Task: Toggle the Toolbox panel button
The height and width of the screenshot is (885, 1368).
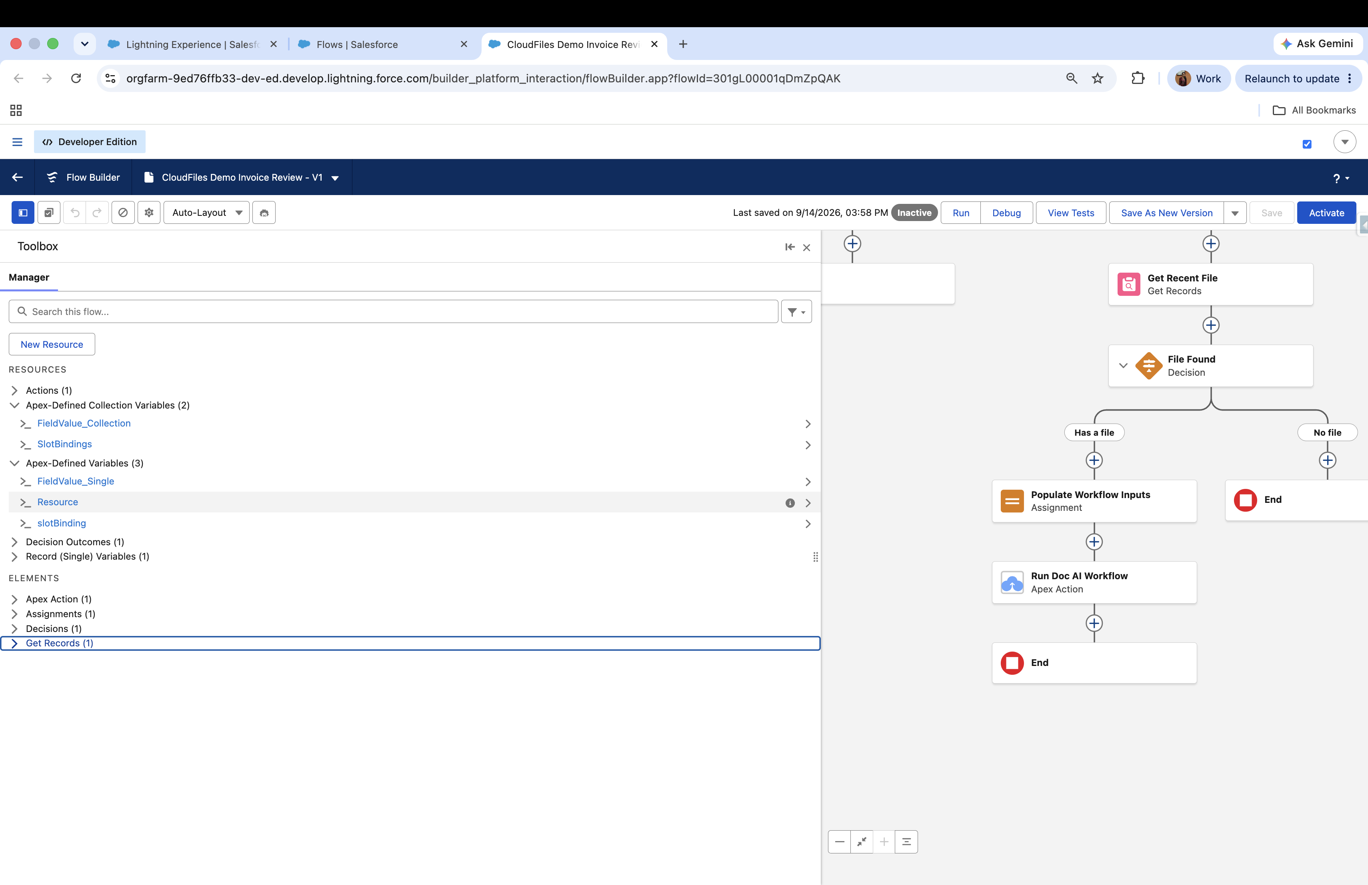Action: point(23,213)
